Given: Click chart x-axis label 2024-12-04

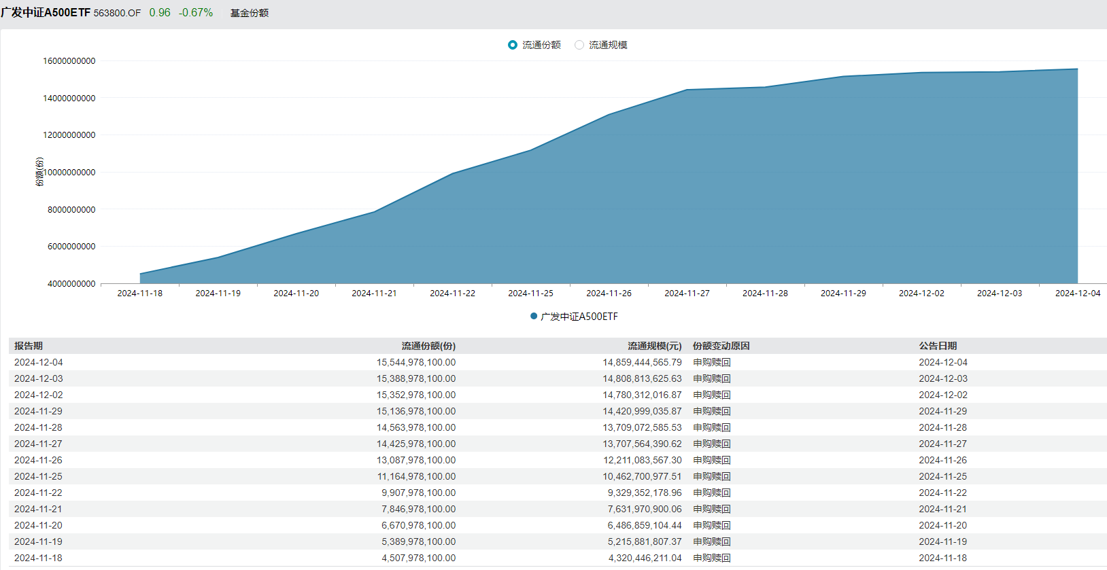Looking at the screenshot, I should (1078, 293).
